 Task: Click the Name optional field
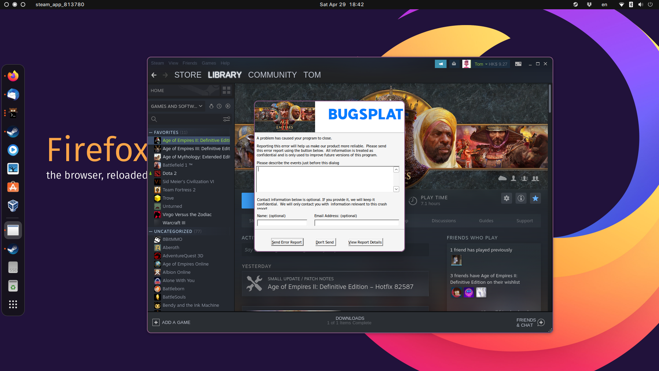[x=282, y=223]
